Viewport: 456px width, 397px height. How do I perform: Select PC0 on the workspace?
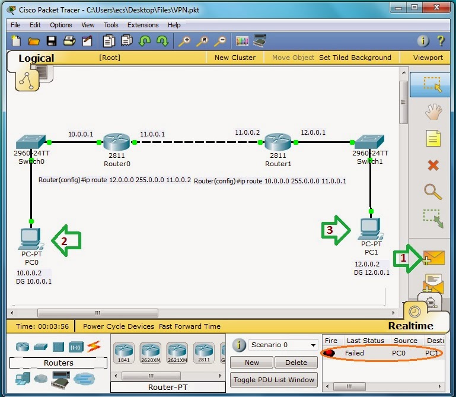tap(31, 239)
